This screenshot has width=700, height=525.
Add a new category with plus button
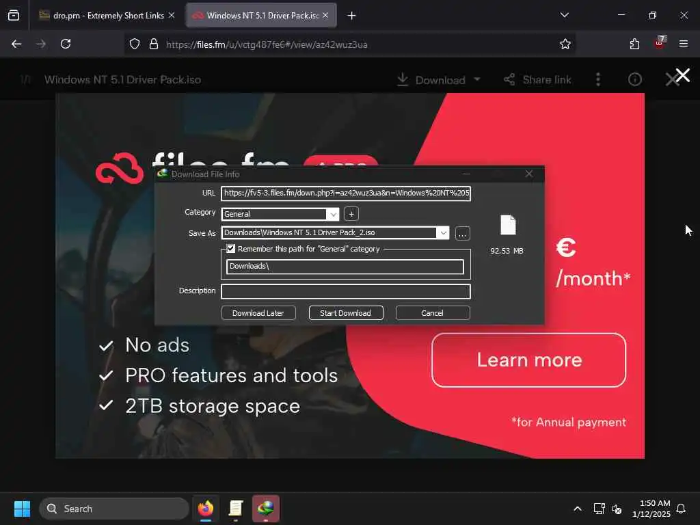(351, 214)
